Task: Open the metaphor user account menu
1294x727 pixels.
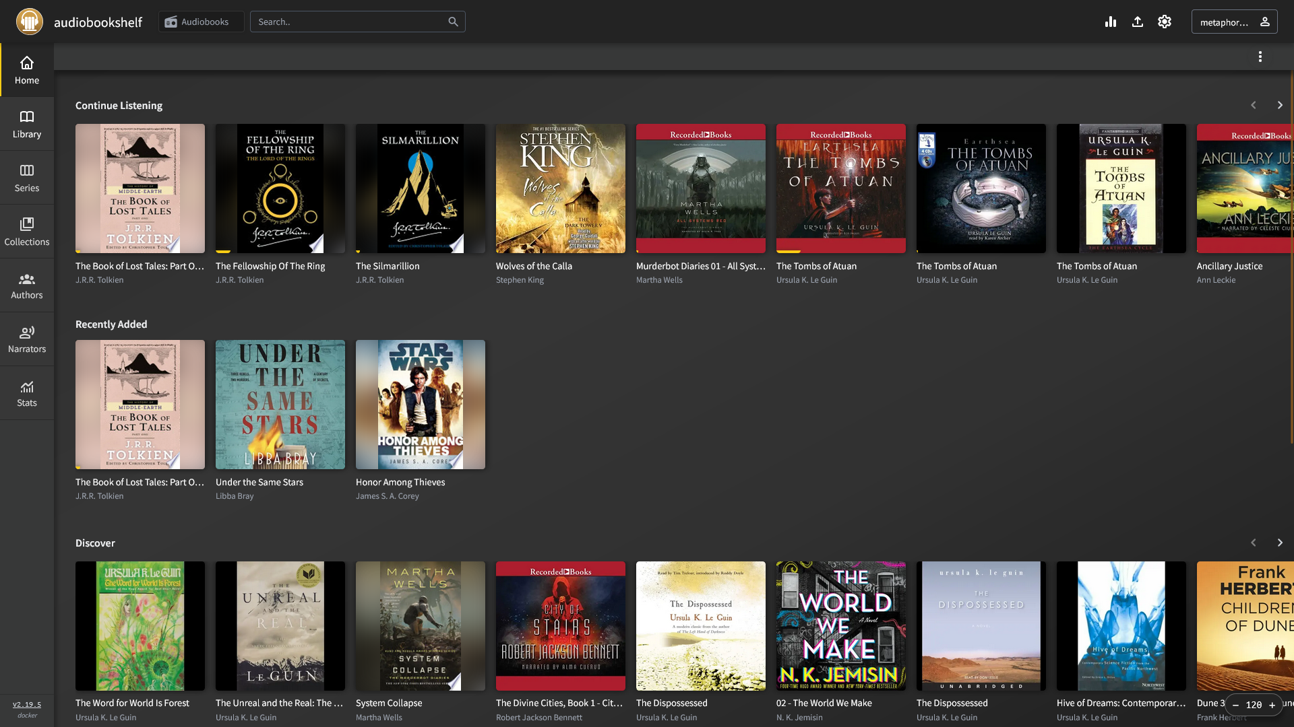Action: click(1234, 22)
